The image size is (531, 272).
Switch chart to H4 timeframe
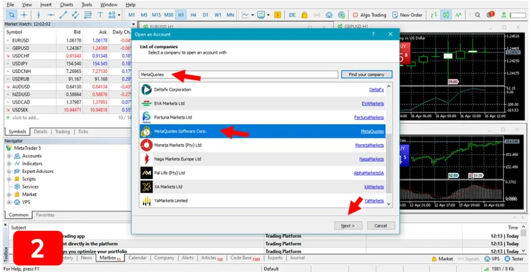193,15
